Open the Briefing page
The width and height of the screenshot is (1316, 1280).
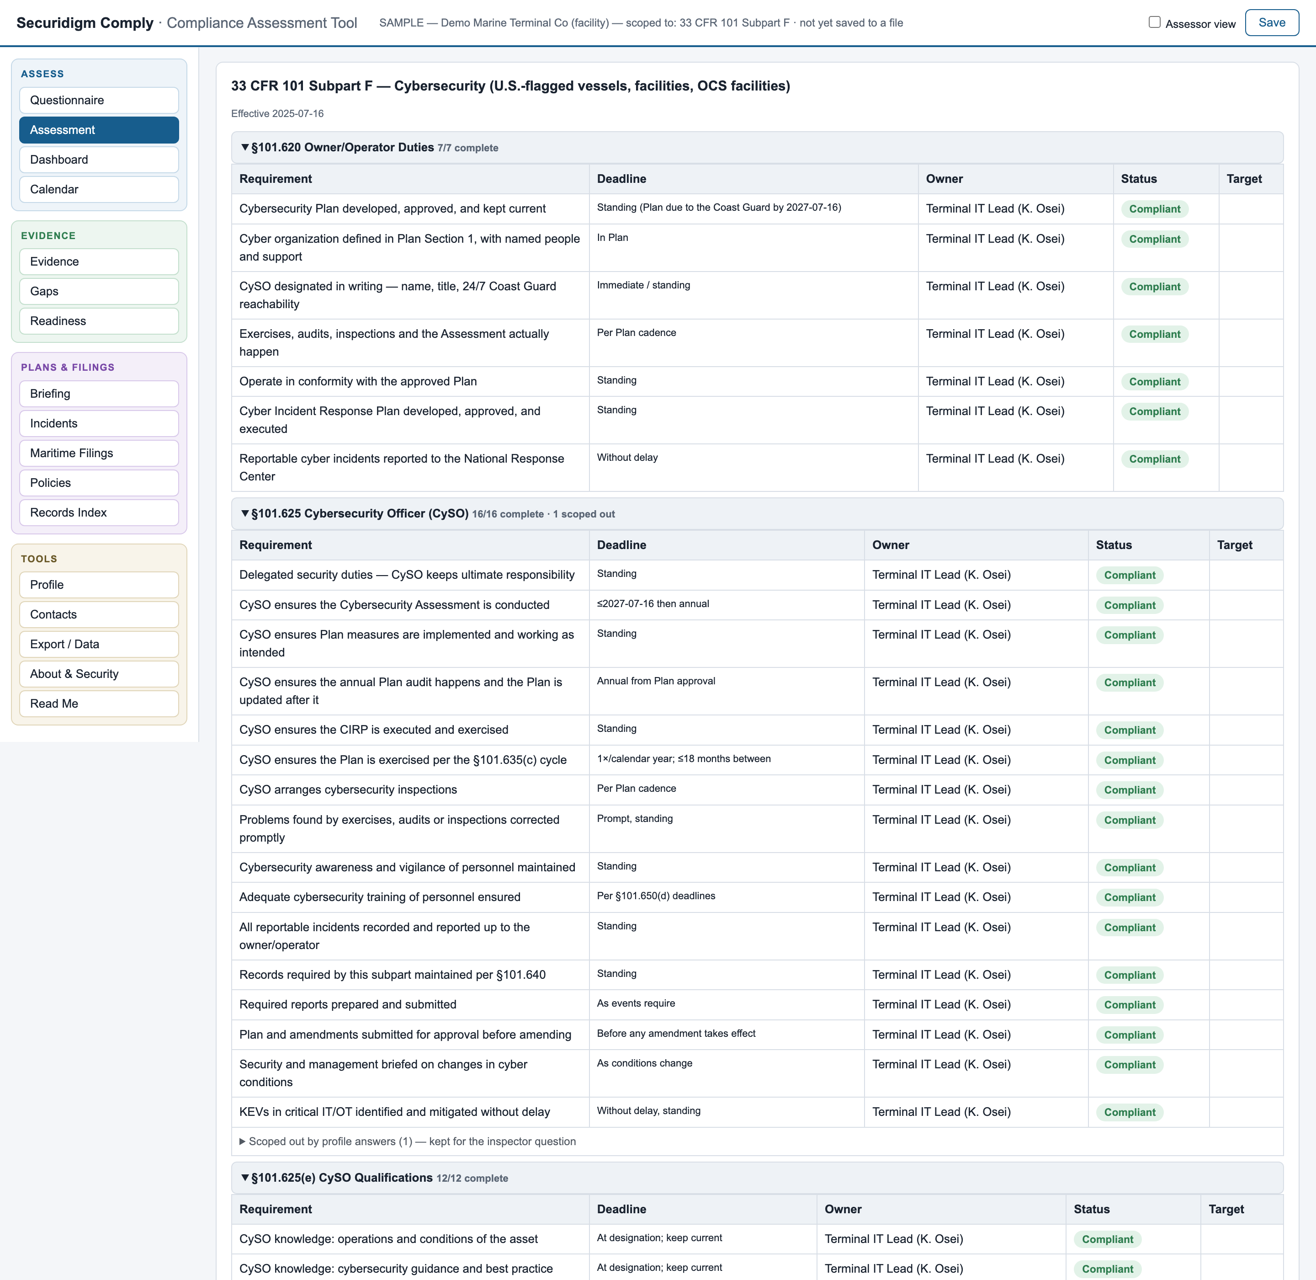(99, 393)
